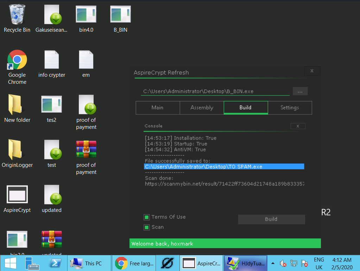Screen dimensions: 360x271
Task: Open the taskbar clock showing 4:12 AM
Action: 342,263
